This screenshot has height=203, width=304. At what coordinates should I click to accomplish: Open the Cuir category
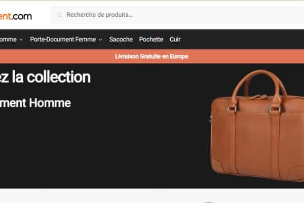[x=175, y=40]
